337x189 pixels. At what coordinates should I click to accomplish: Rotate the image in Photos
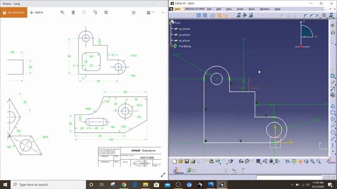tap(95, 13)
